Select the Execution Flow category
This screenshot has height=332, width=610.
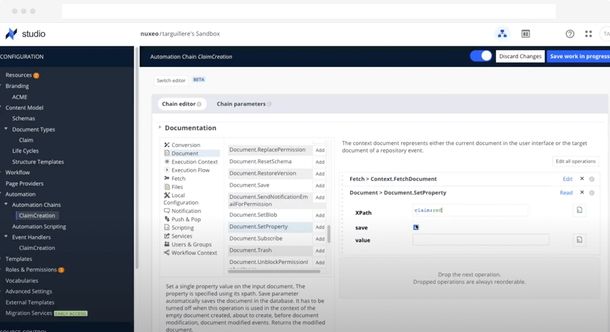[187, 170]
